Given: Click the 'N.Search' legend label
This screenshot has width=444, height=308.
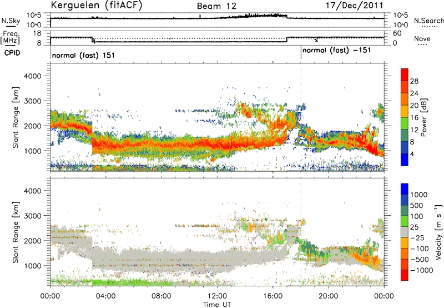Looking at the screenshot, I should (428, 21).
